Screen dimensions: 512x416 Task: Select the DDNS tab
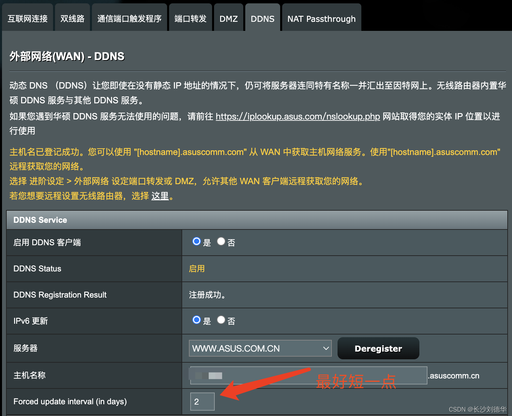point(263,18)
